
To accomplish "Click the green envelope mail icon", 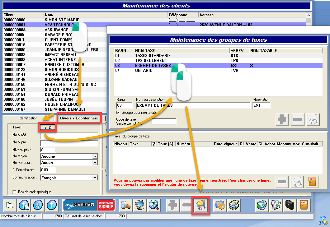I will (x=262, y=205).
